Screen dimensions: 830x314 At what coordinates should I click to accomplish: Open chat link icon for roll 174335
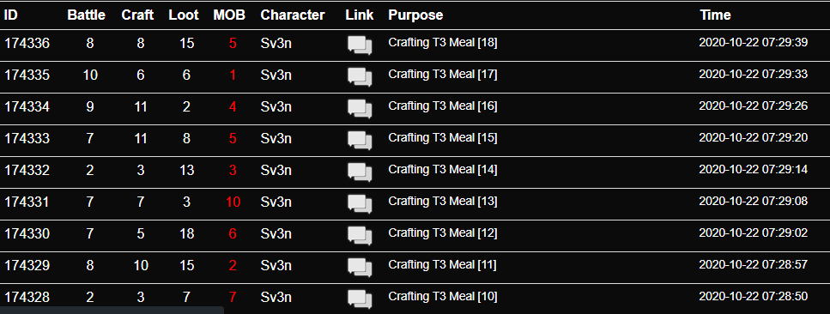(x=360, y=76)
